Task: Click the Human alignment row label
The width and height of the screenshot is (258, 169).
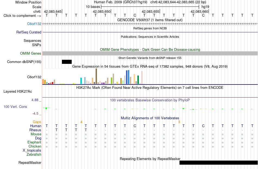Action: tap(36, 126)
